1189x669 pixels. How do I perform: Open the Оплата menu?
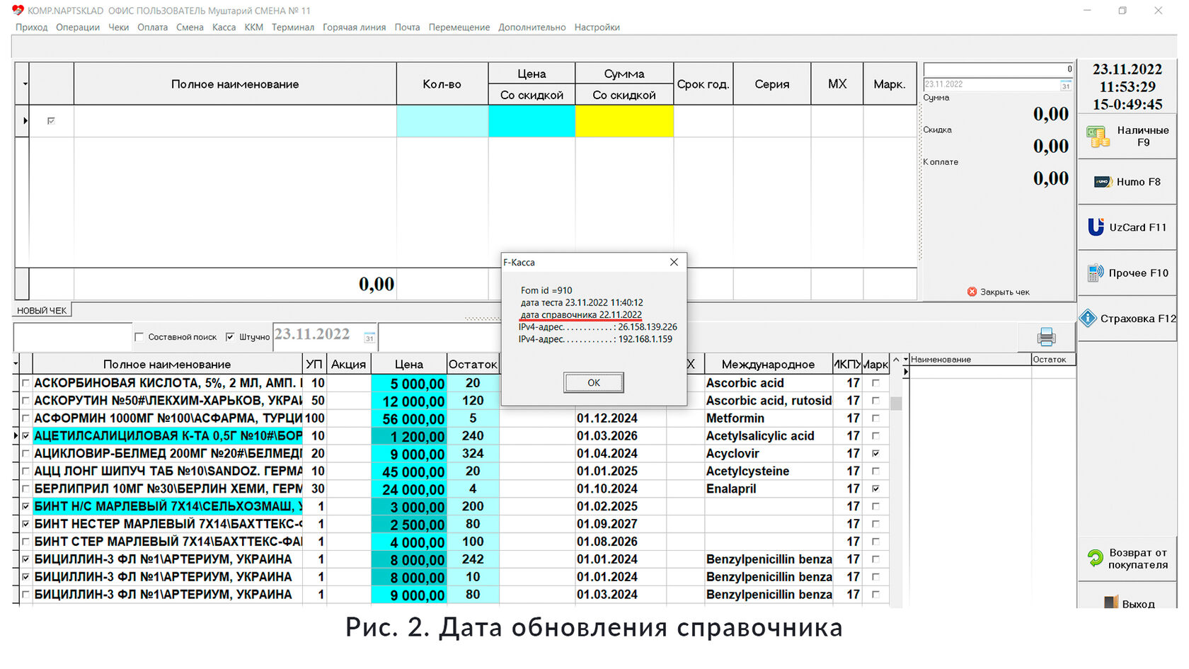point(152,27)
